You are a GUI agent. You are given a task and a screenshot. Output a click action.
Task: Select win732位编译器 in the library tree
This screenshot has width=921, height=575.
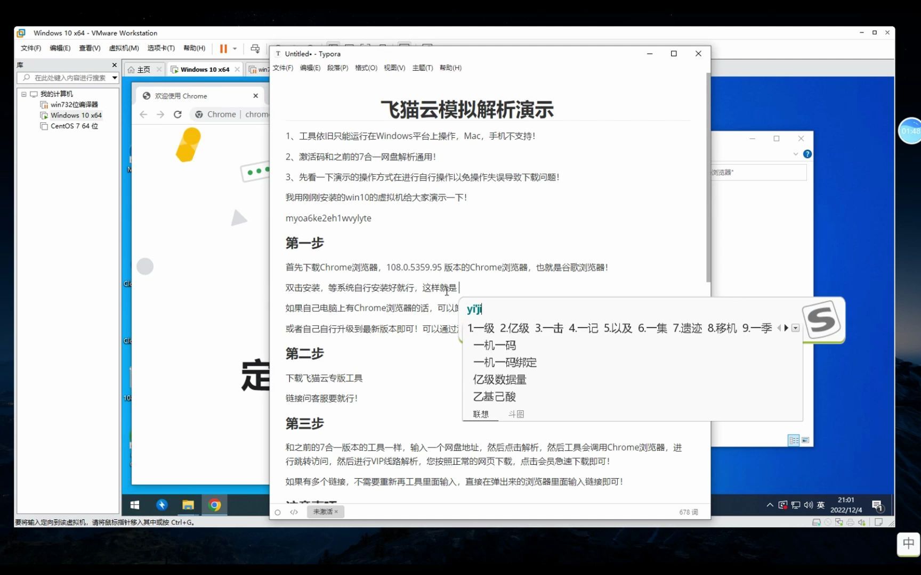(69, 104)
